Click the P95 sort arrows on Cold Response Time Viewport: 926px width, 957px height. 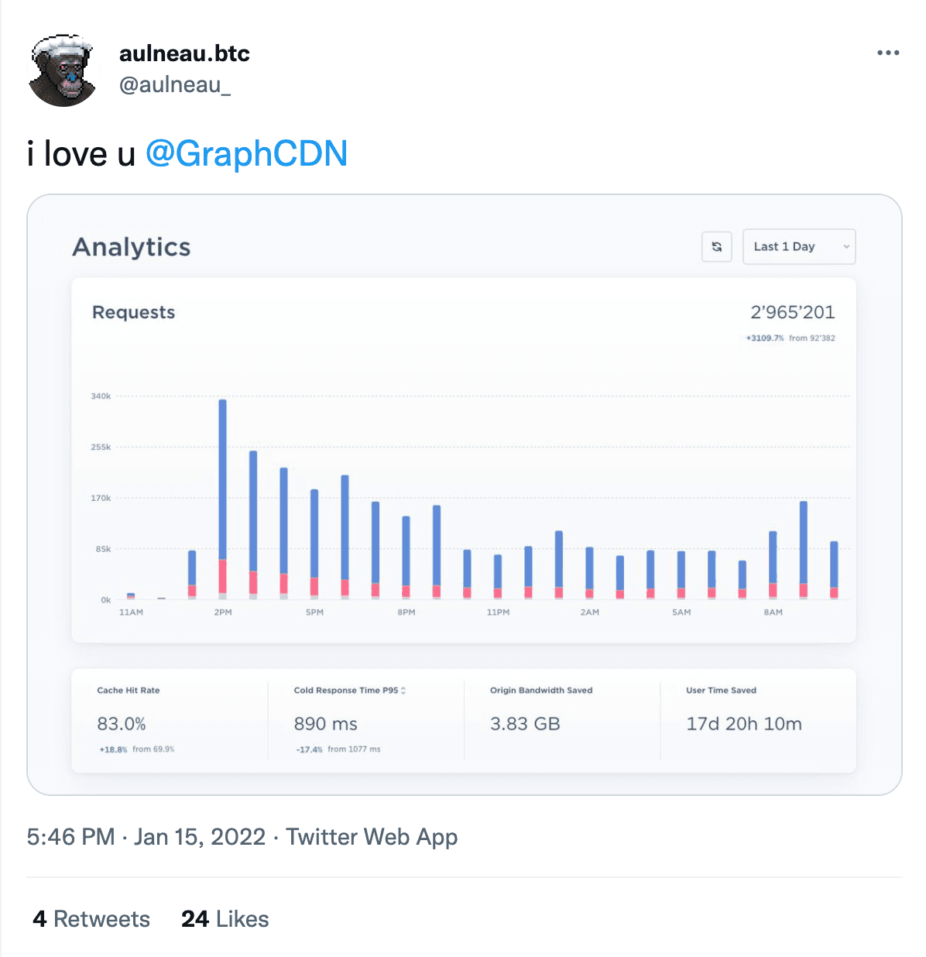pos(405,690)
